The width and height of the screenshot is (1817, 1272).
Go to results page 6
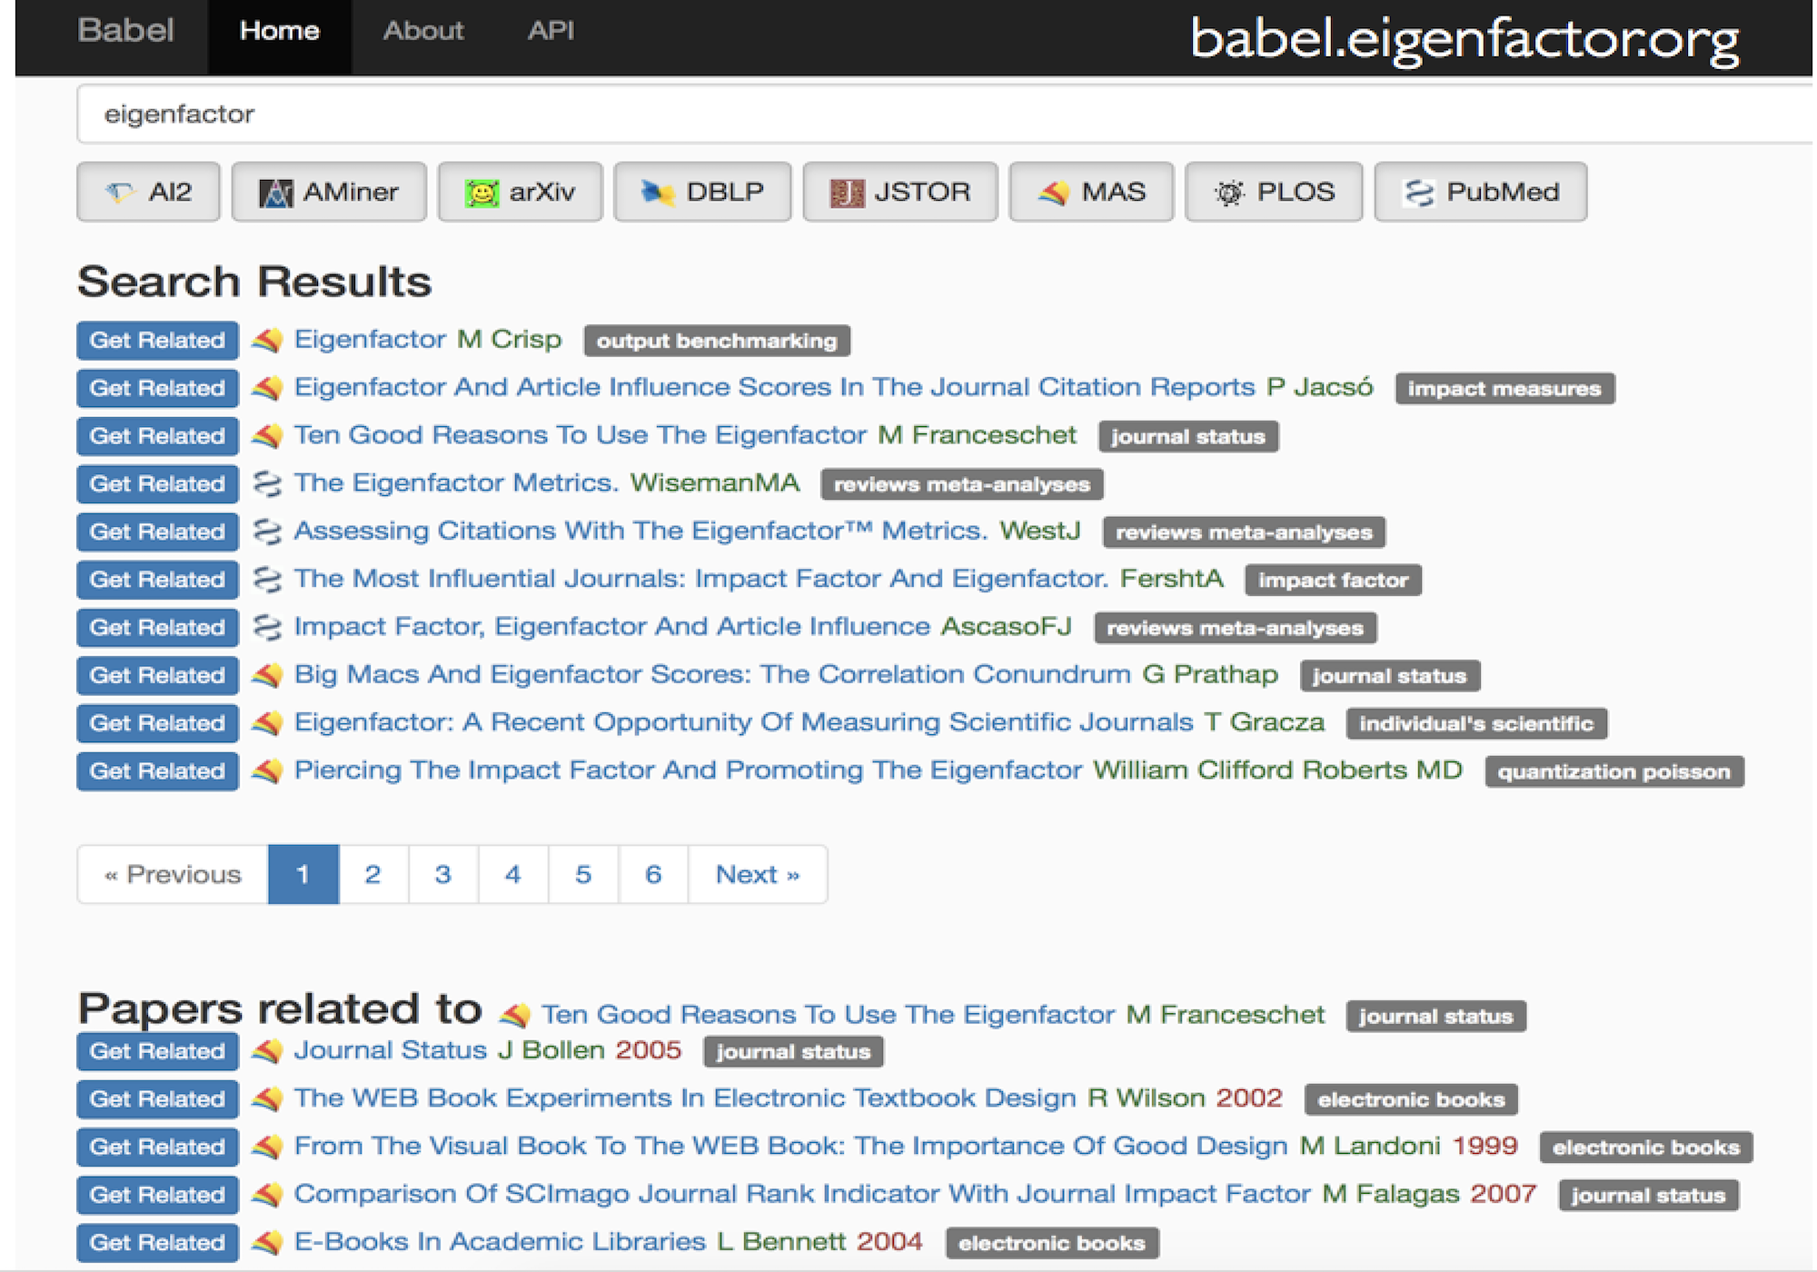coord(653,874)
